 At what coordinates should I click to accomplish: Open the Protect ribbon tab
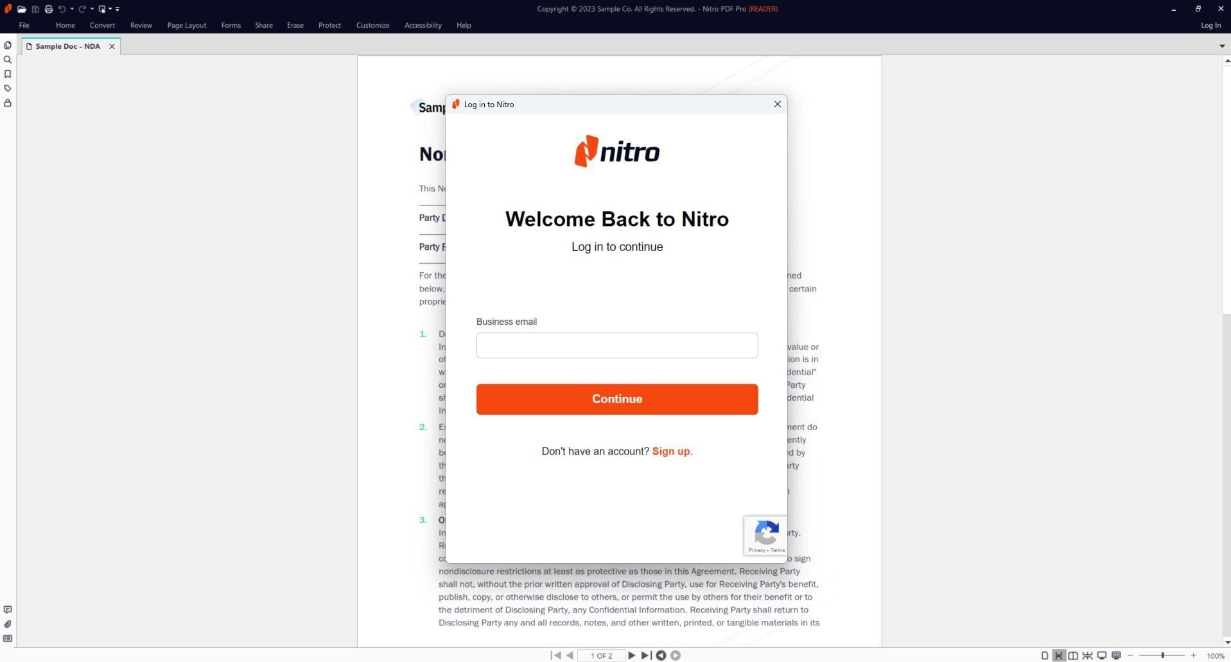click(x=330, y=25)
